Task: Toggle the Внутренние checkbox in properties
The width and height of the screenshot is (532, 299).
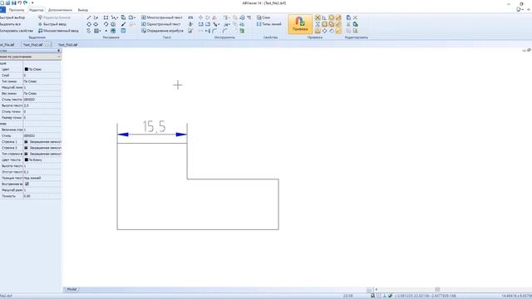Action: pos(27,184)
